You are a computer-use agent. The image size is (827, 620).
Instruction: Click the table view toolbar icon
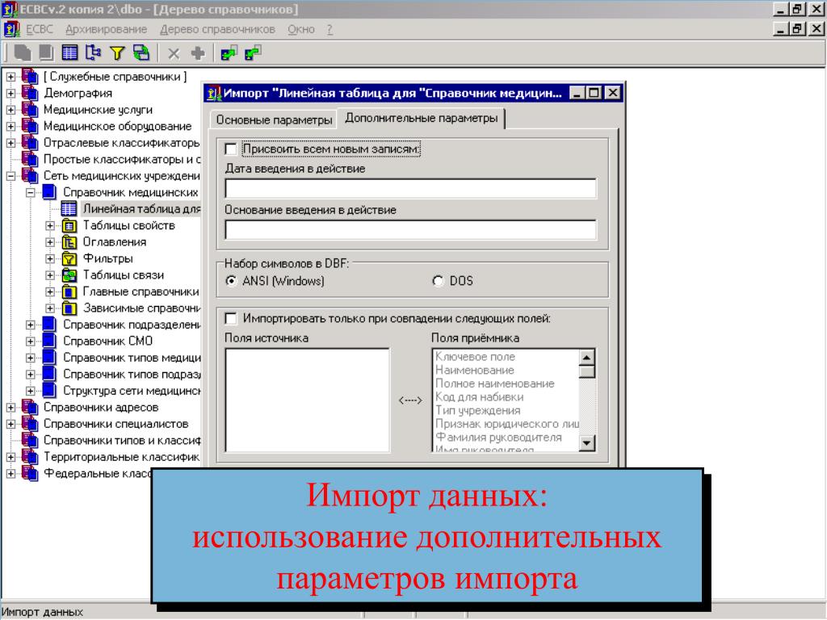click(x=69, y=52)
